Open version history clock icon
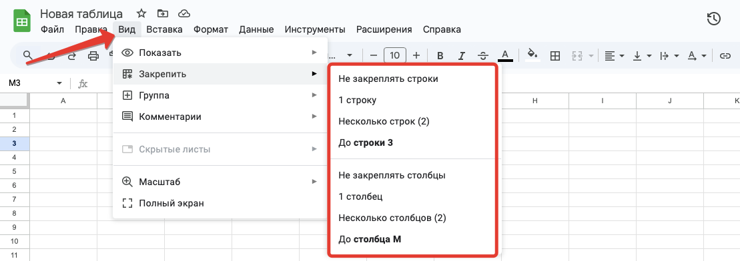The width and height of the screenshot is (740, 261). click(x=713, y=19)
